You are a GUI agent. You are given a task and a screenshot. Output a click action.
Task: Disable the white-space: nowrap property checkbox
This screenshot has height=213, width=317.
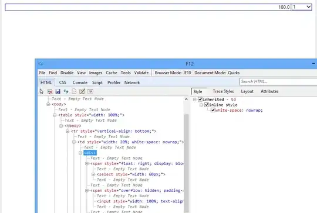[x=213, y=110]
